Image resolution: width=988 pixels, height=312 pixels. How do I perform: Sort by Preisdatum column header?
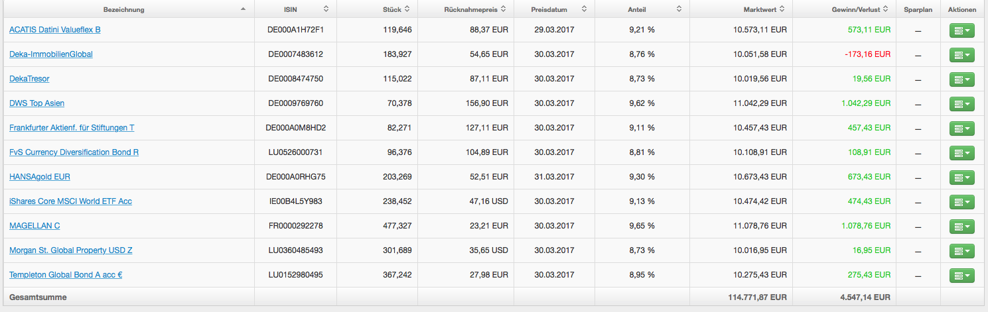[554, 9]
